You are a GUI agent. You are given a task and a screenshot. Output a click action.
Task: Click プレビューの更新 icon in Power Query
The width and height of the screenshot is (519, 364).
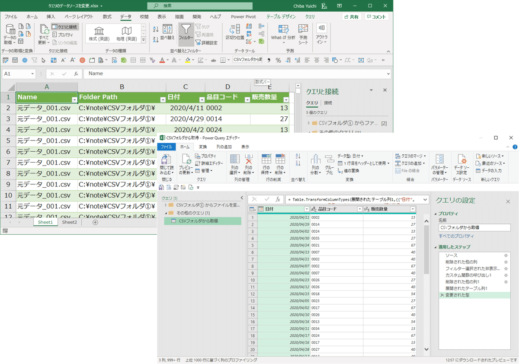point(186,164)
